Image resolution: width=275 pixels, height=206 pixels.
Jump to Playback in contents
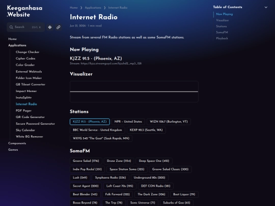click(x=222, y=38)
